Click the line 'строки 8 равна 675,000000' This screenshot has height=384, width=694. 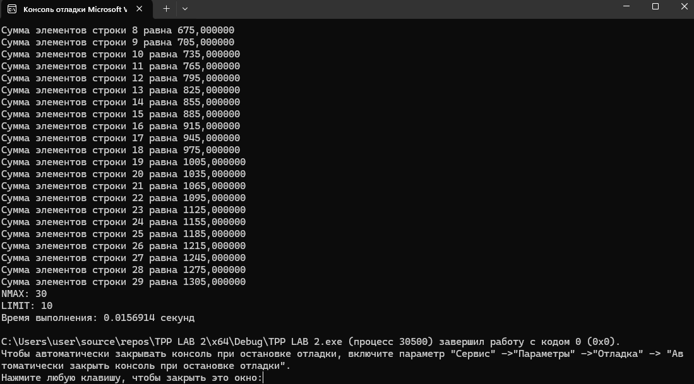point(117,30)
